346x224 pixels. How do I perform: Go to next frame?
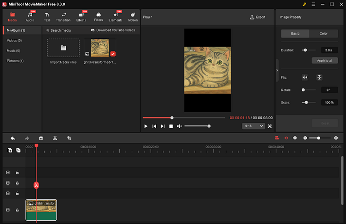pyautogui.click(x=163, y=126)
